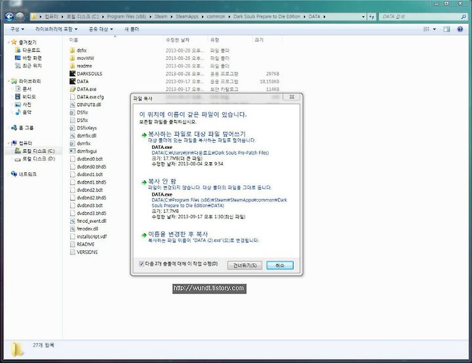
Task: Select DARKSOULS application icon
Action: [72, 73]
